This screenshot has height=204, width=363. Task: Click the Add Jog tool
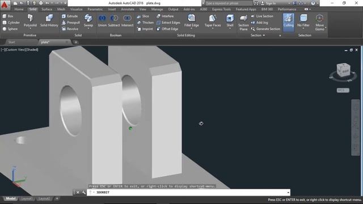(259, 23)
